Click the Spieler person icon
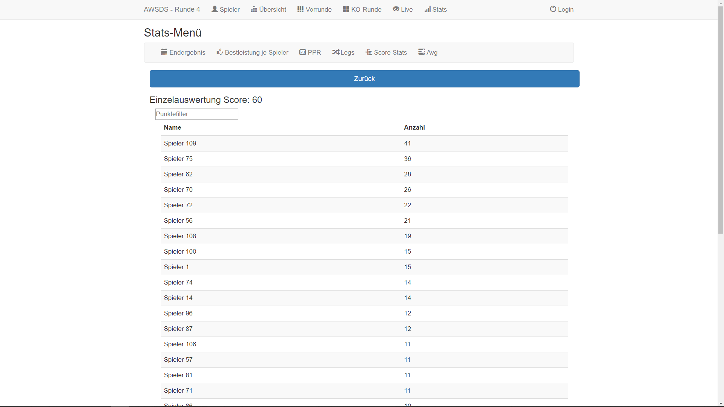 click(215, 9)
